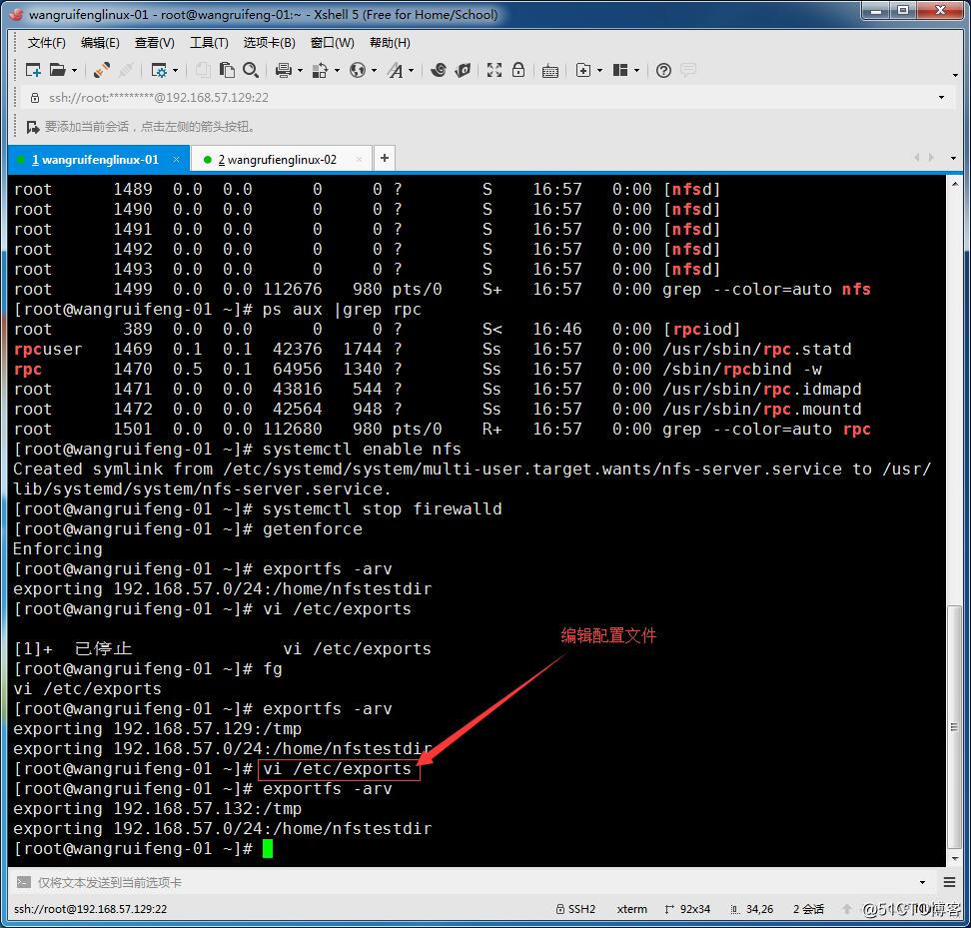Close the wangruifenglinux-01 tab

tap(177, 159)
